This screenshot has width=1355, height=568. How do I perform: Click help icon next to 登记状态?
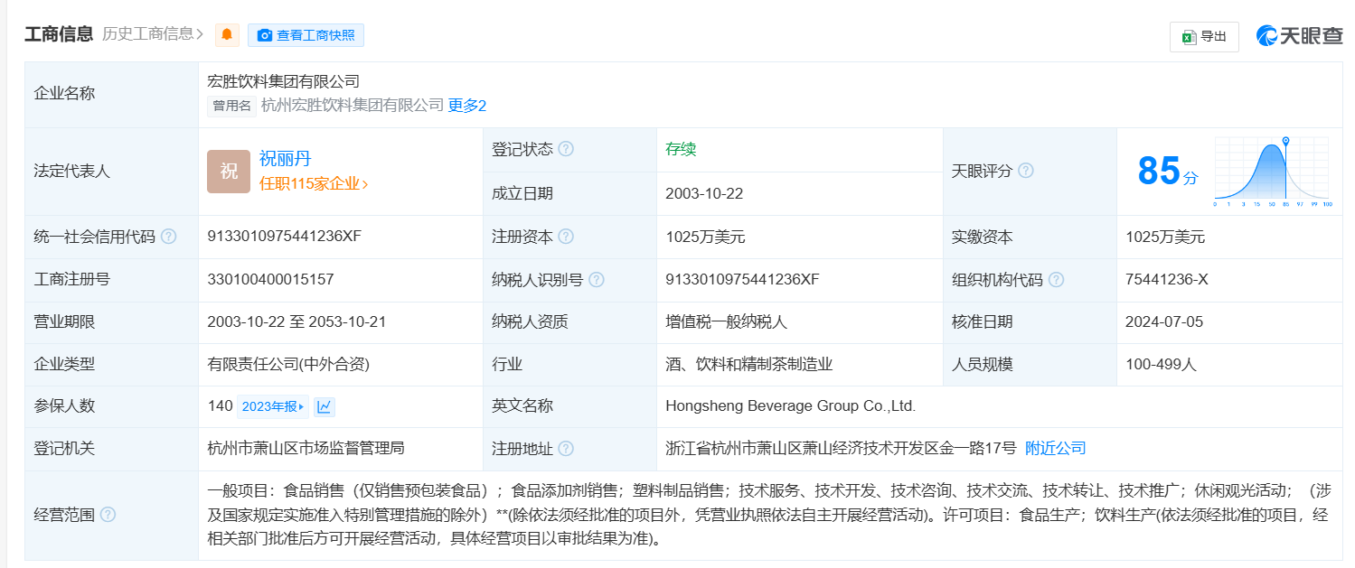click(566, 149)
